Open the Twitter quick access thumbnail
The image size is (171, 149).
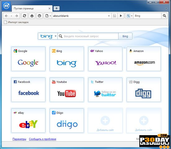tap(105, 90)
